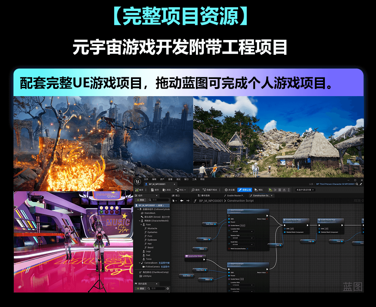
Task: Select the Eyebrows component
Action: 151,240
